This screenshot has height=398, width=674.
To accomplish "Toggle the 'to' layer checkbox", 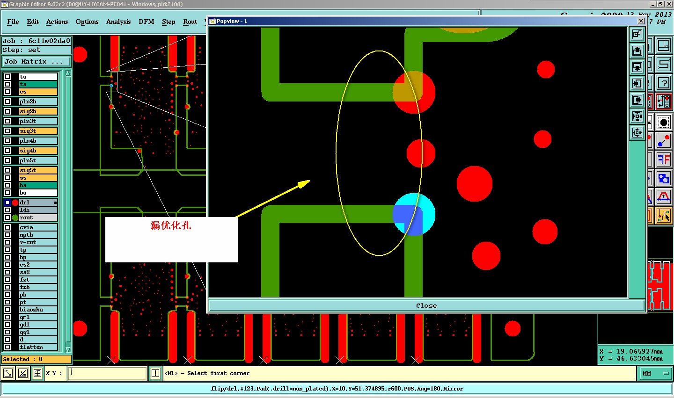I will coord(7,77).
